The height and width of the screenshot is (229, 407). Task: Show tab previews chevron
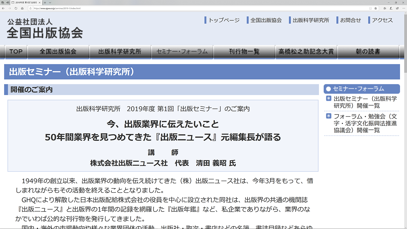tap(50, 3)
